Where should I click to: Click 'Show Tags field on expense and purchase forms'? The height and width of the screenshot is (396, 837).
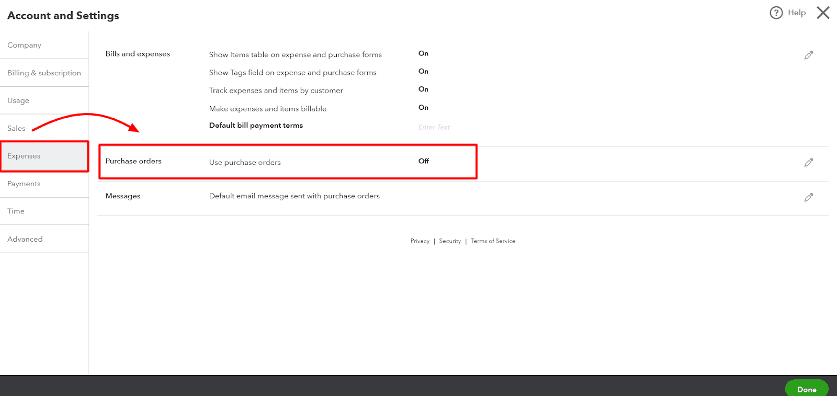coord(293,73)
